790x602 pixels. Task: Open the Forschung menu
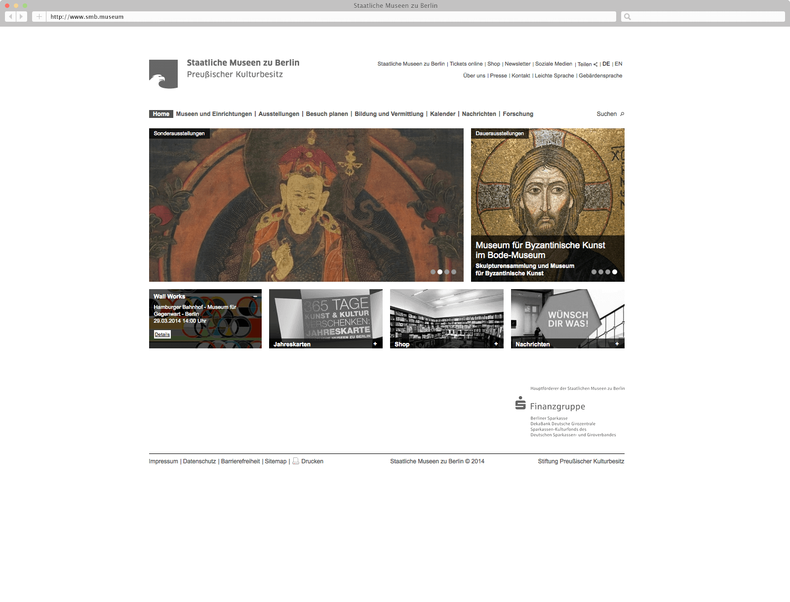(x=518, y=114)
